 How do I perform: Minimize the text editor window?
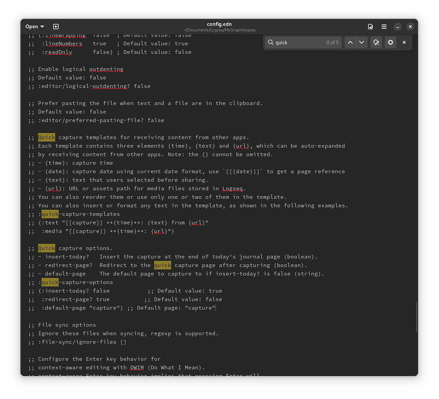[x=398, y=27]
